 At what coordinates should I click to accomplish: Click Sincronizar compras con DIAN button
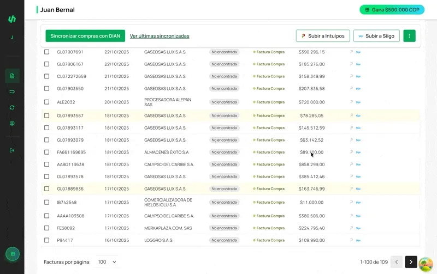click(x=85, y=36)
